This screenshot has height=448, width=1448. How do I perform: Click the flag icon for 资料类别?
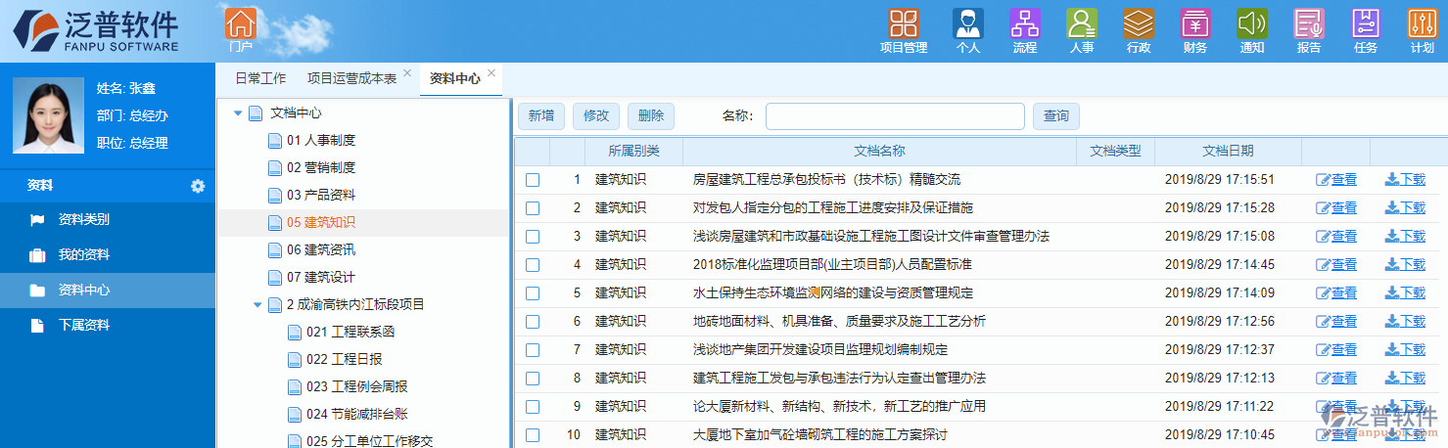[x=37, y=220]
